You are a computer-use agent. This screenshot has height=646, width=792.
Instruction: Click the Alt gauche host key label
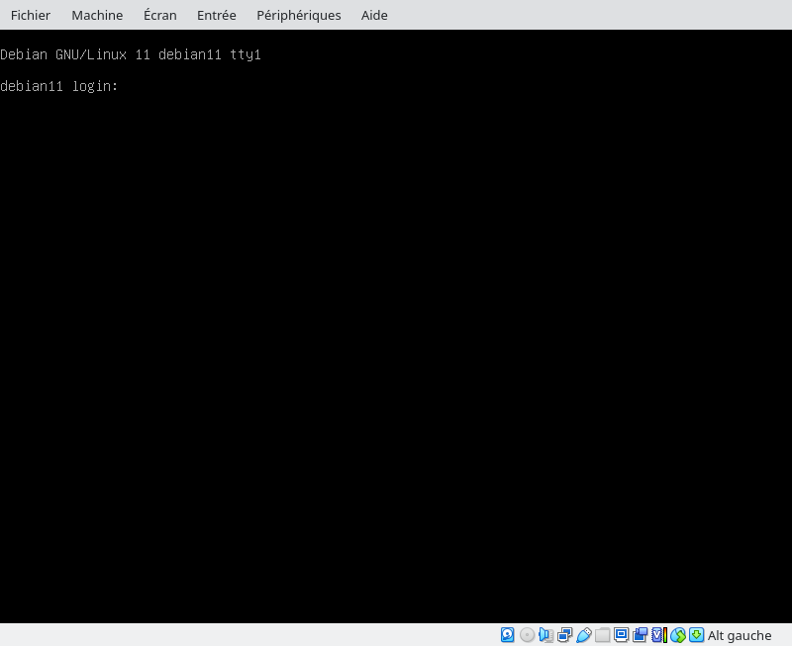[x=740, y=635]
